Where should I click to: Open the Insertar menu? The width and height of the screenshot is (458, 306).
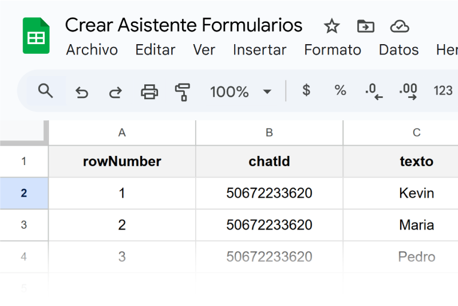259,50
